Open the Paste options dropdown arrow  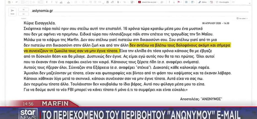coord(12,2)
